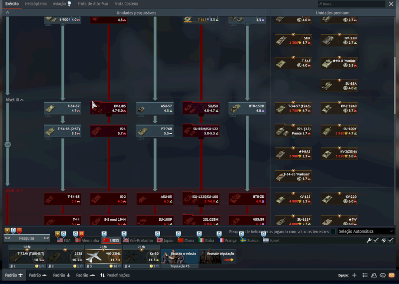Viewport: 399px width, 284px height.
Task: Toggle helicopter research with ground vehicles checkbox
Action: point(333,232)
